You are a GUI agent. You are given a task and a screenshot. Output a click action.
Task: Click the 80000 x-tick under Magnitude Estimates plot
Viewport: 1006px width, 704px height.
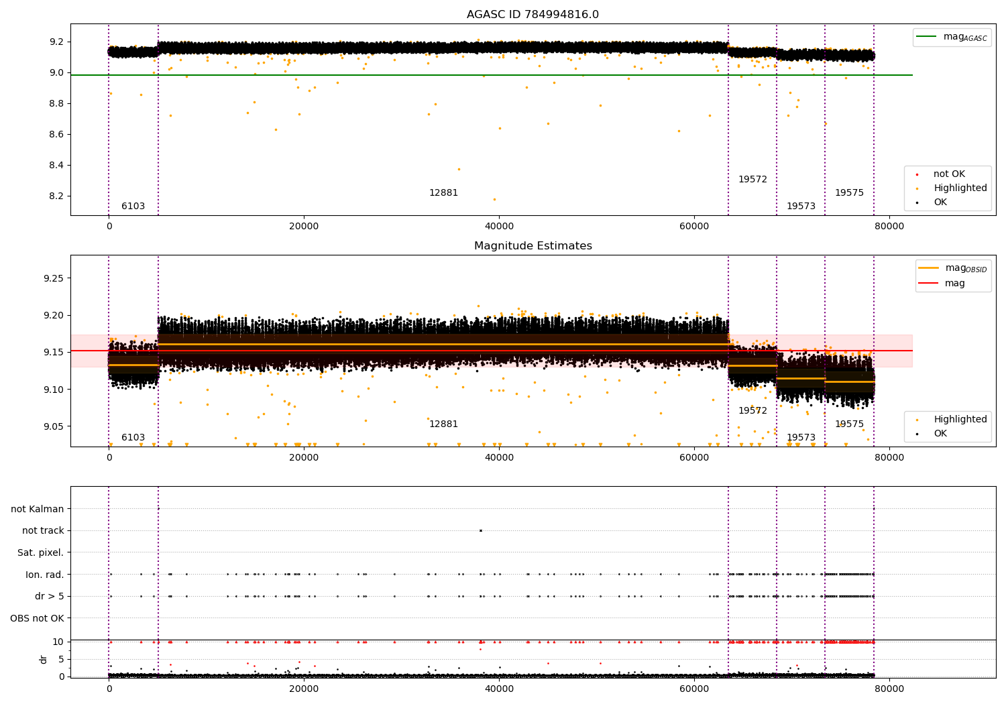(x=889, y=458)
